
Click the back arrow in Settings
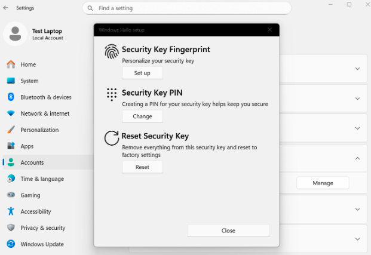[6, 8]
